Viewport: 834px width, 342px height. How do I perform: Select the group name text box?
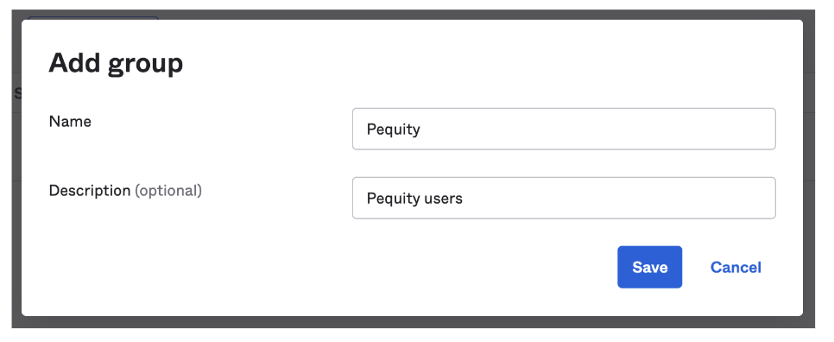click(564, 129)
